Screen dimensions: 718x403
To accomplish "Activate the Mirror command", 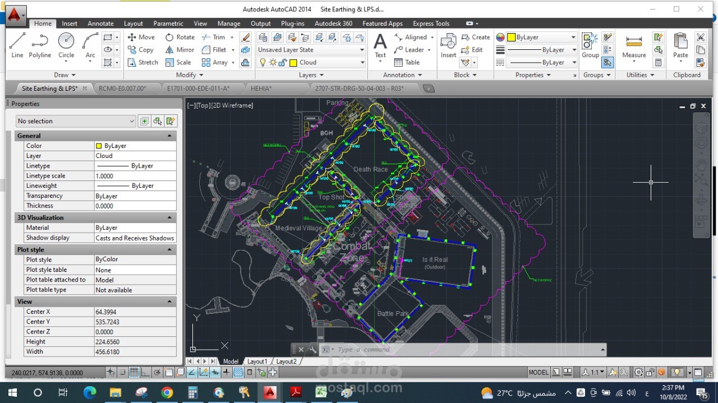I will [179, 50].
